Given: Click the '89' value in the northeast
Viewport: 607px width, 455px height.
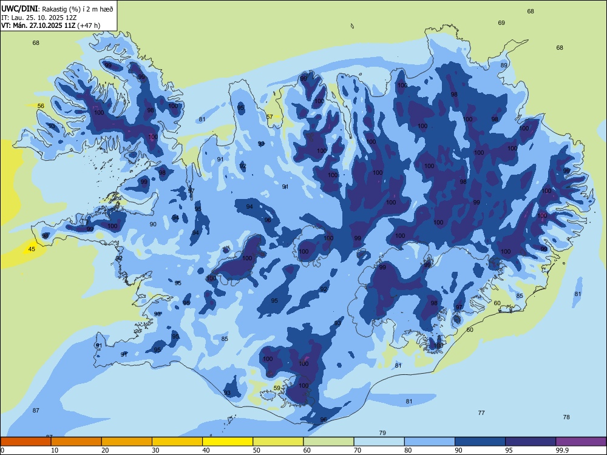Looking at the screenshot, I should tap(504, 66).
